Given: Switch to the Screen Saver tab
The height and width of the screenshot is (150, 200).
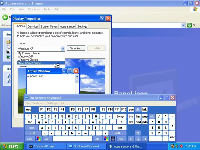Looking at the screenshot, I should (x=49, y=26).
